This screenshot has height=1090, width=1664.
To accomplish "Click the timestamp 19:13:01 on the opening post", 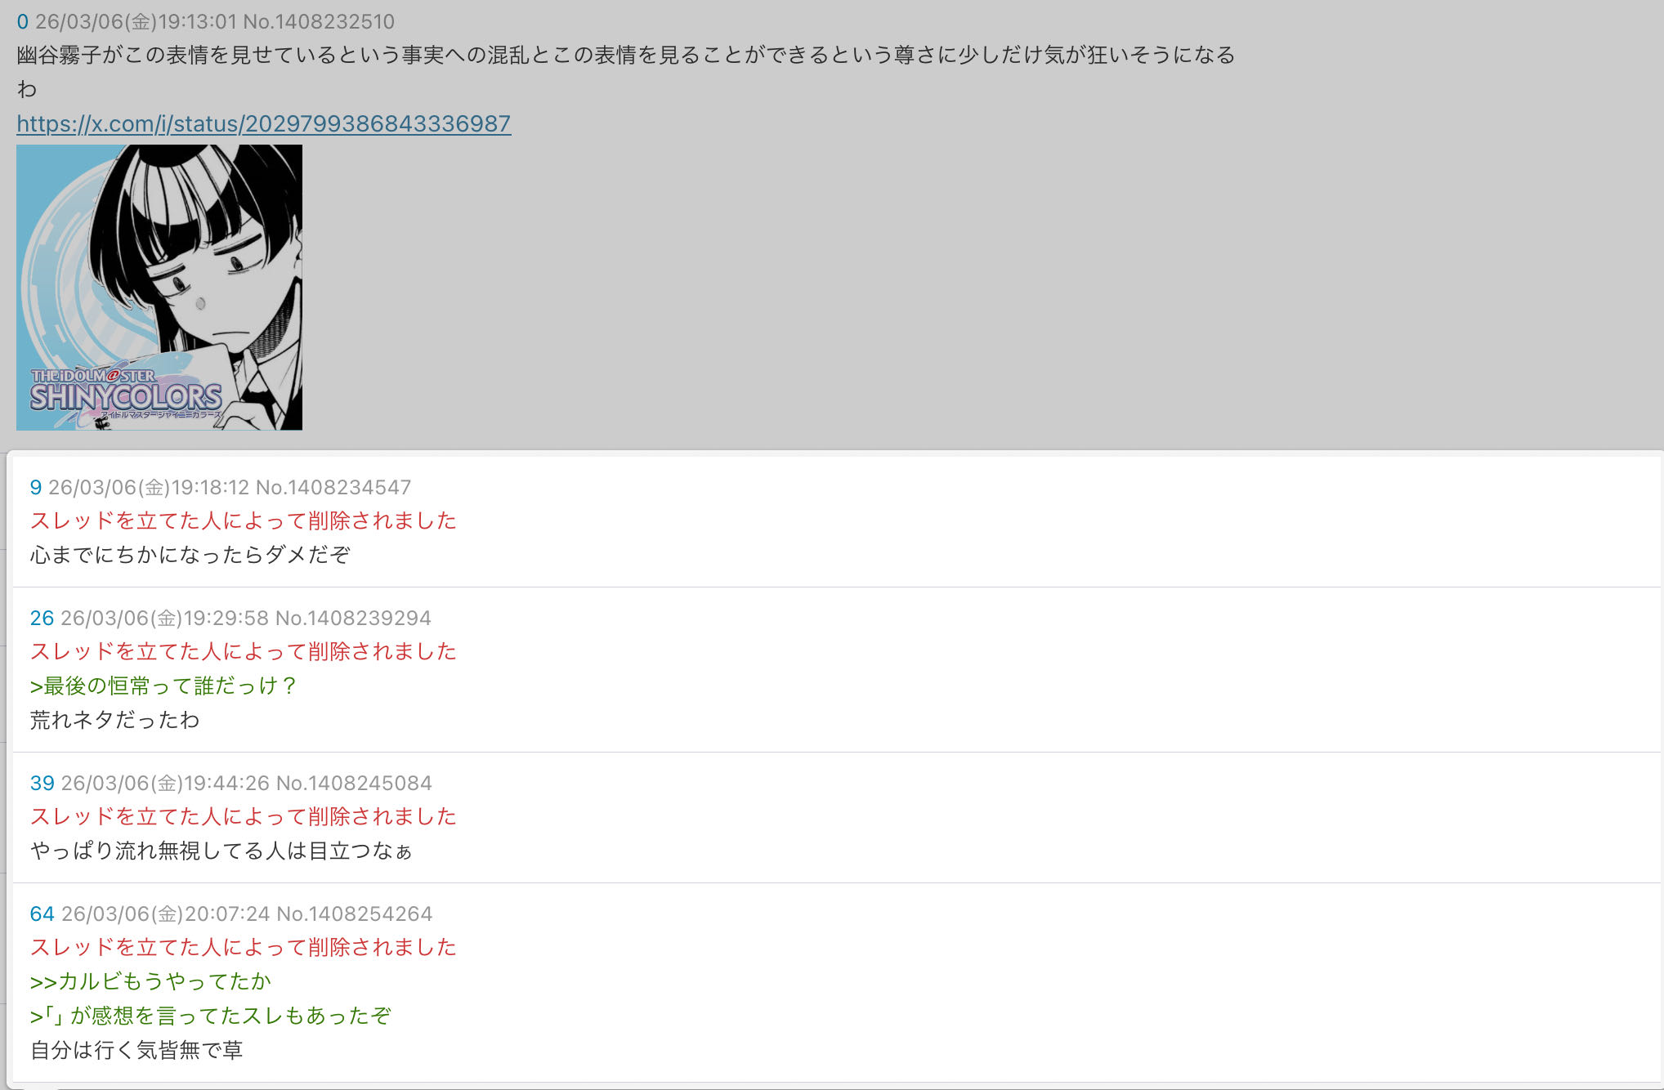I will coord(195,21).
